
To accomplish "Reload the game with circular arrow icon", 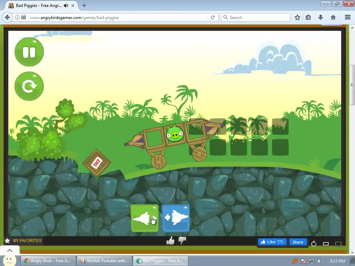I will click(313, 243).
